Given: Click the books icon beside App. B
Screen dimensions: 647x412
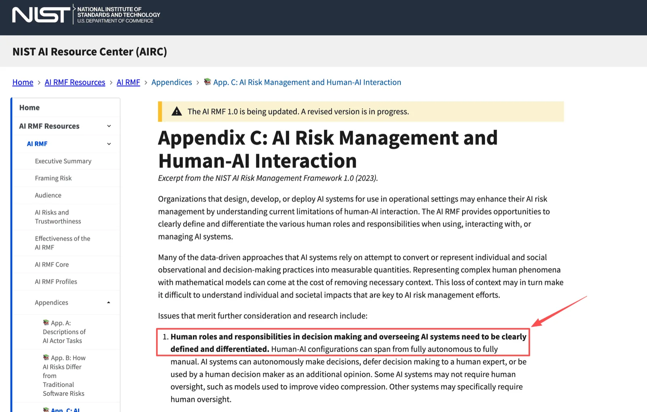Looking at the screenshot, I should [x=46, y=357].
